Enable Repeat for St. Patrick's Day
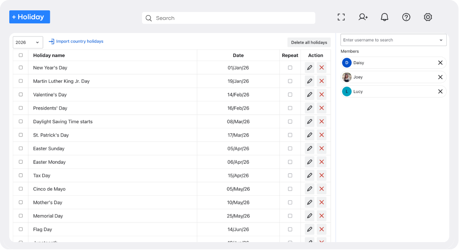This screenshot has height=250, width=459. pos(290,135)
